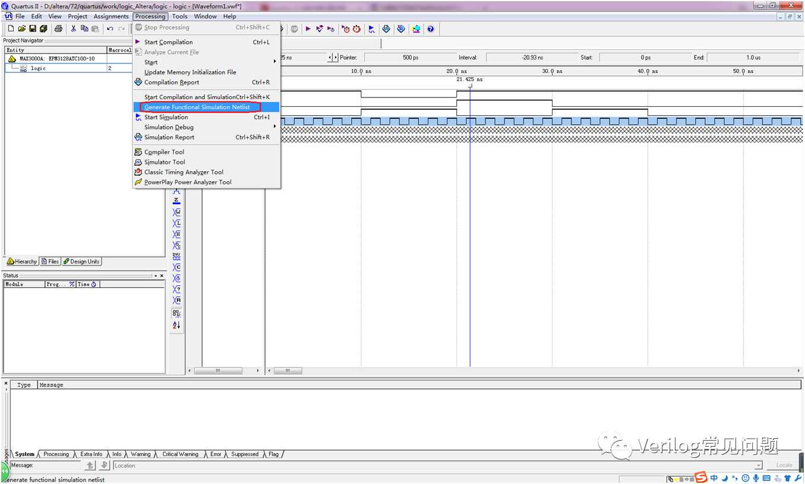Click the MAX3000A: EPM3128ATC100-10 device row
This screenshot has height=484, width=805.
(57, 59)
